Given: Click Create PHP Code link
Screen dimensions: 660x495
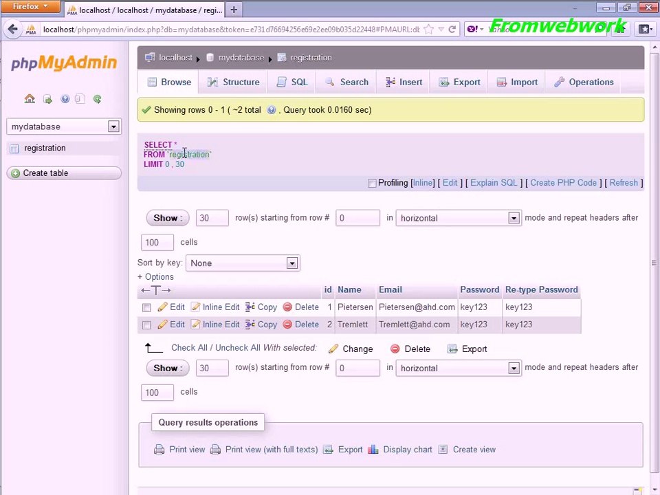Looking at the screenshot, I should (x=563, y=183).
